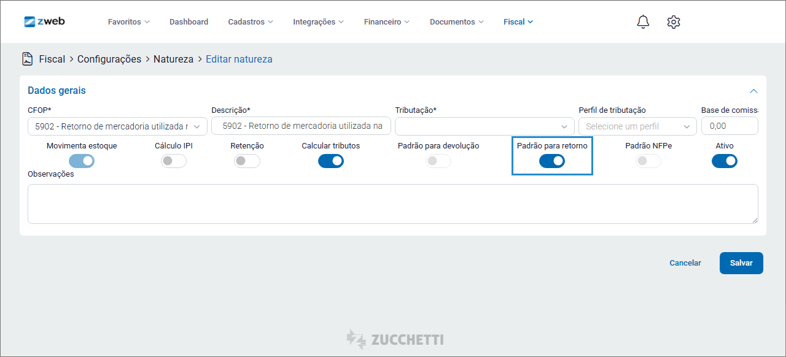
Task: Toggle the Ativo switch off
Action: pyautogui.click(x=725, y=161)
